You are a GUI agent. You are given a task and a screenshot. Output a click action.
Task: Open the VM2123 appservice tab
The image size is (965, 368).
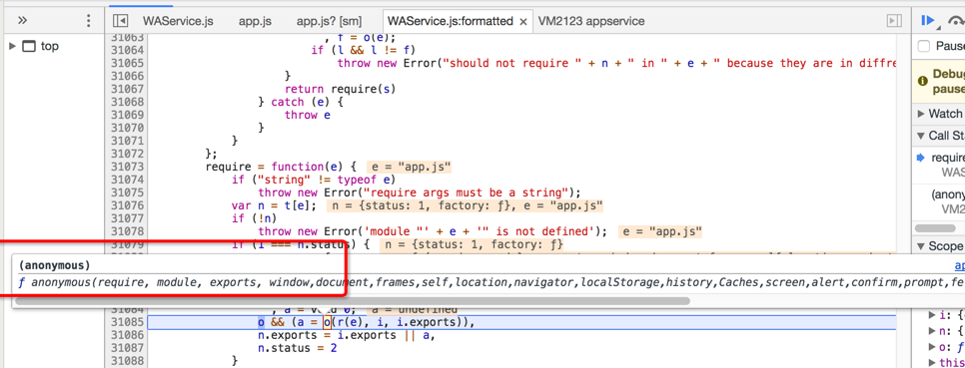click(591, 21)
